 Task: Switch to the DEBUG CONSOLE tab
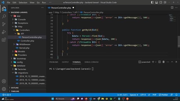tap(91, 62)
